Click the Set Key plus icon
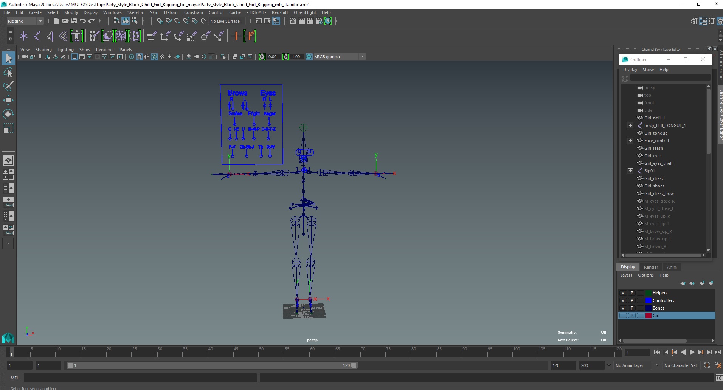723x390 pixels. click(x=236, y=36)
